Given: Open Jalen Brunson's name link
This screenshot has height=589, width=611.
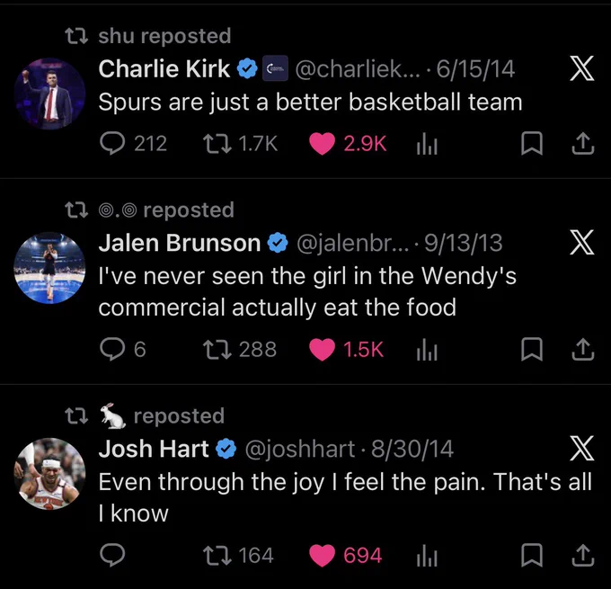Looking at the screenshot, I should tap(179, 243).
